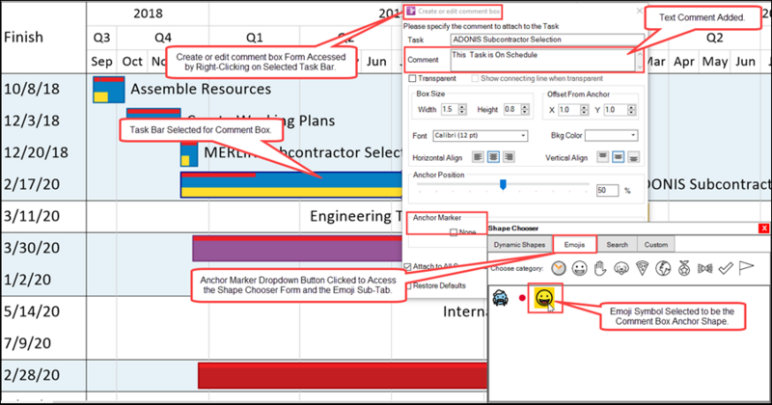
Task: Switch to the Custom tab
Action: 656,245
